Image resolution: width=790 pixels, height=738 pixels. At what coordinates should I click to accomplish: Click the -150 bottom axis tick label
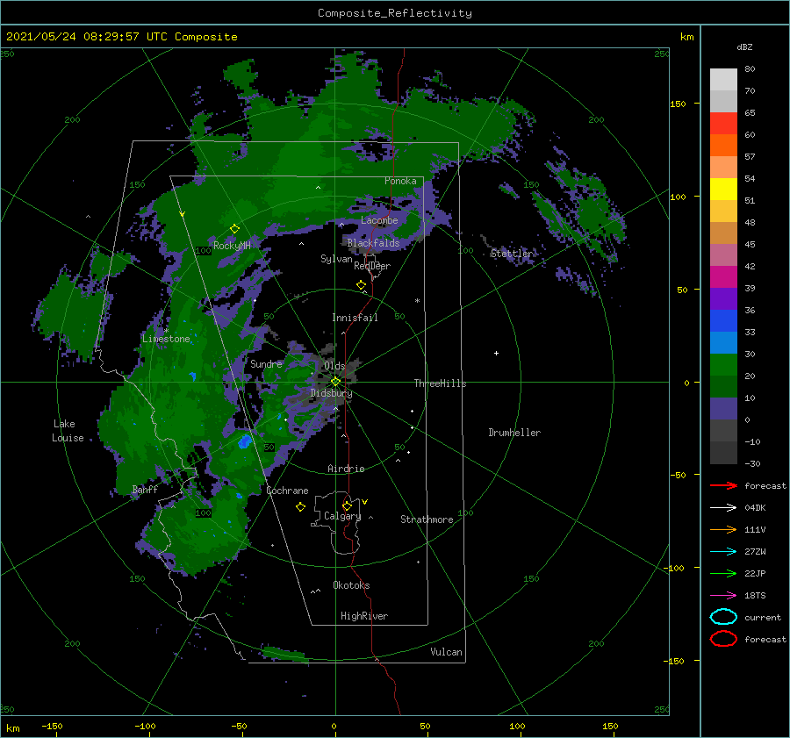coord(52,727)
